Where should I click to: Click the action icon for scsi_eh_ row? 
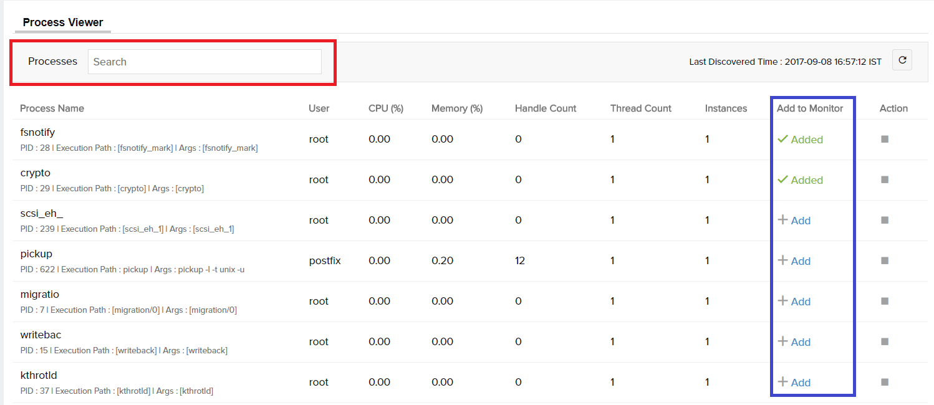pos(884,220)
